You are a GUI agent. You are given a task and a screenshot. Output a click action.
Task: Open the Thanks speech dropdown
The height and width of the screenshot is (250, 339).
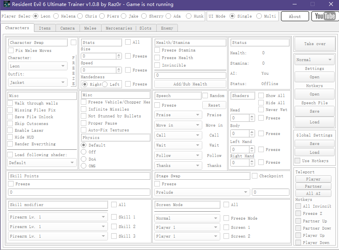[178, 166]
